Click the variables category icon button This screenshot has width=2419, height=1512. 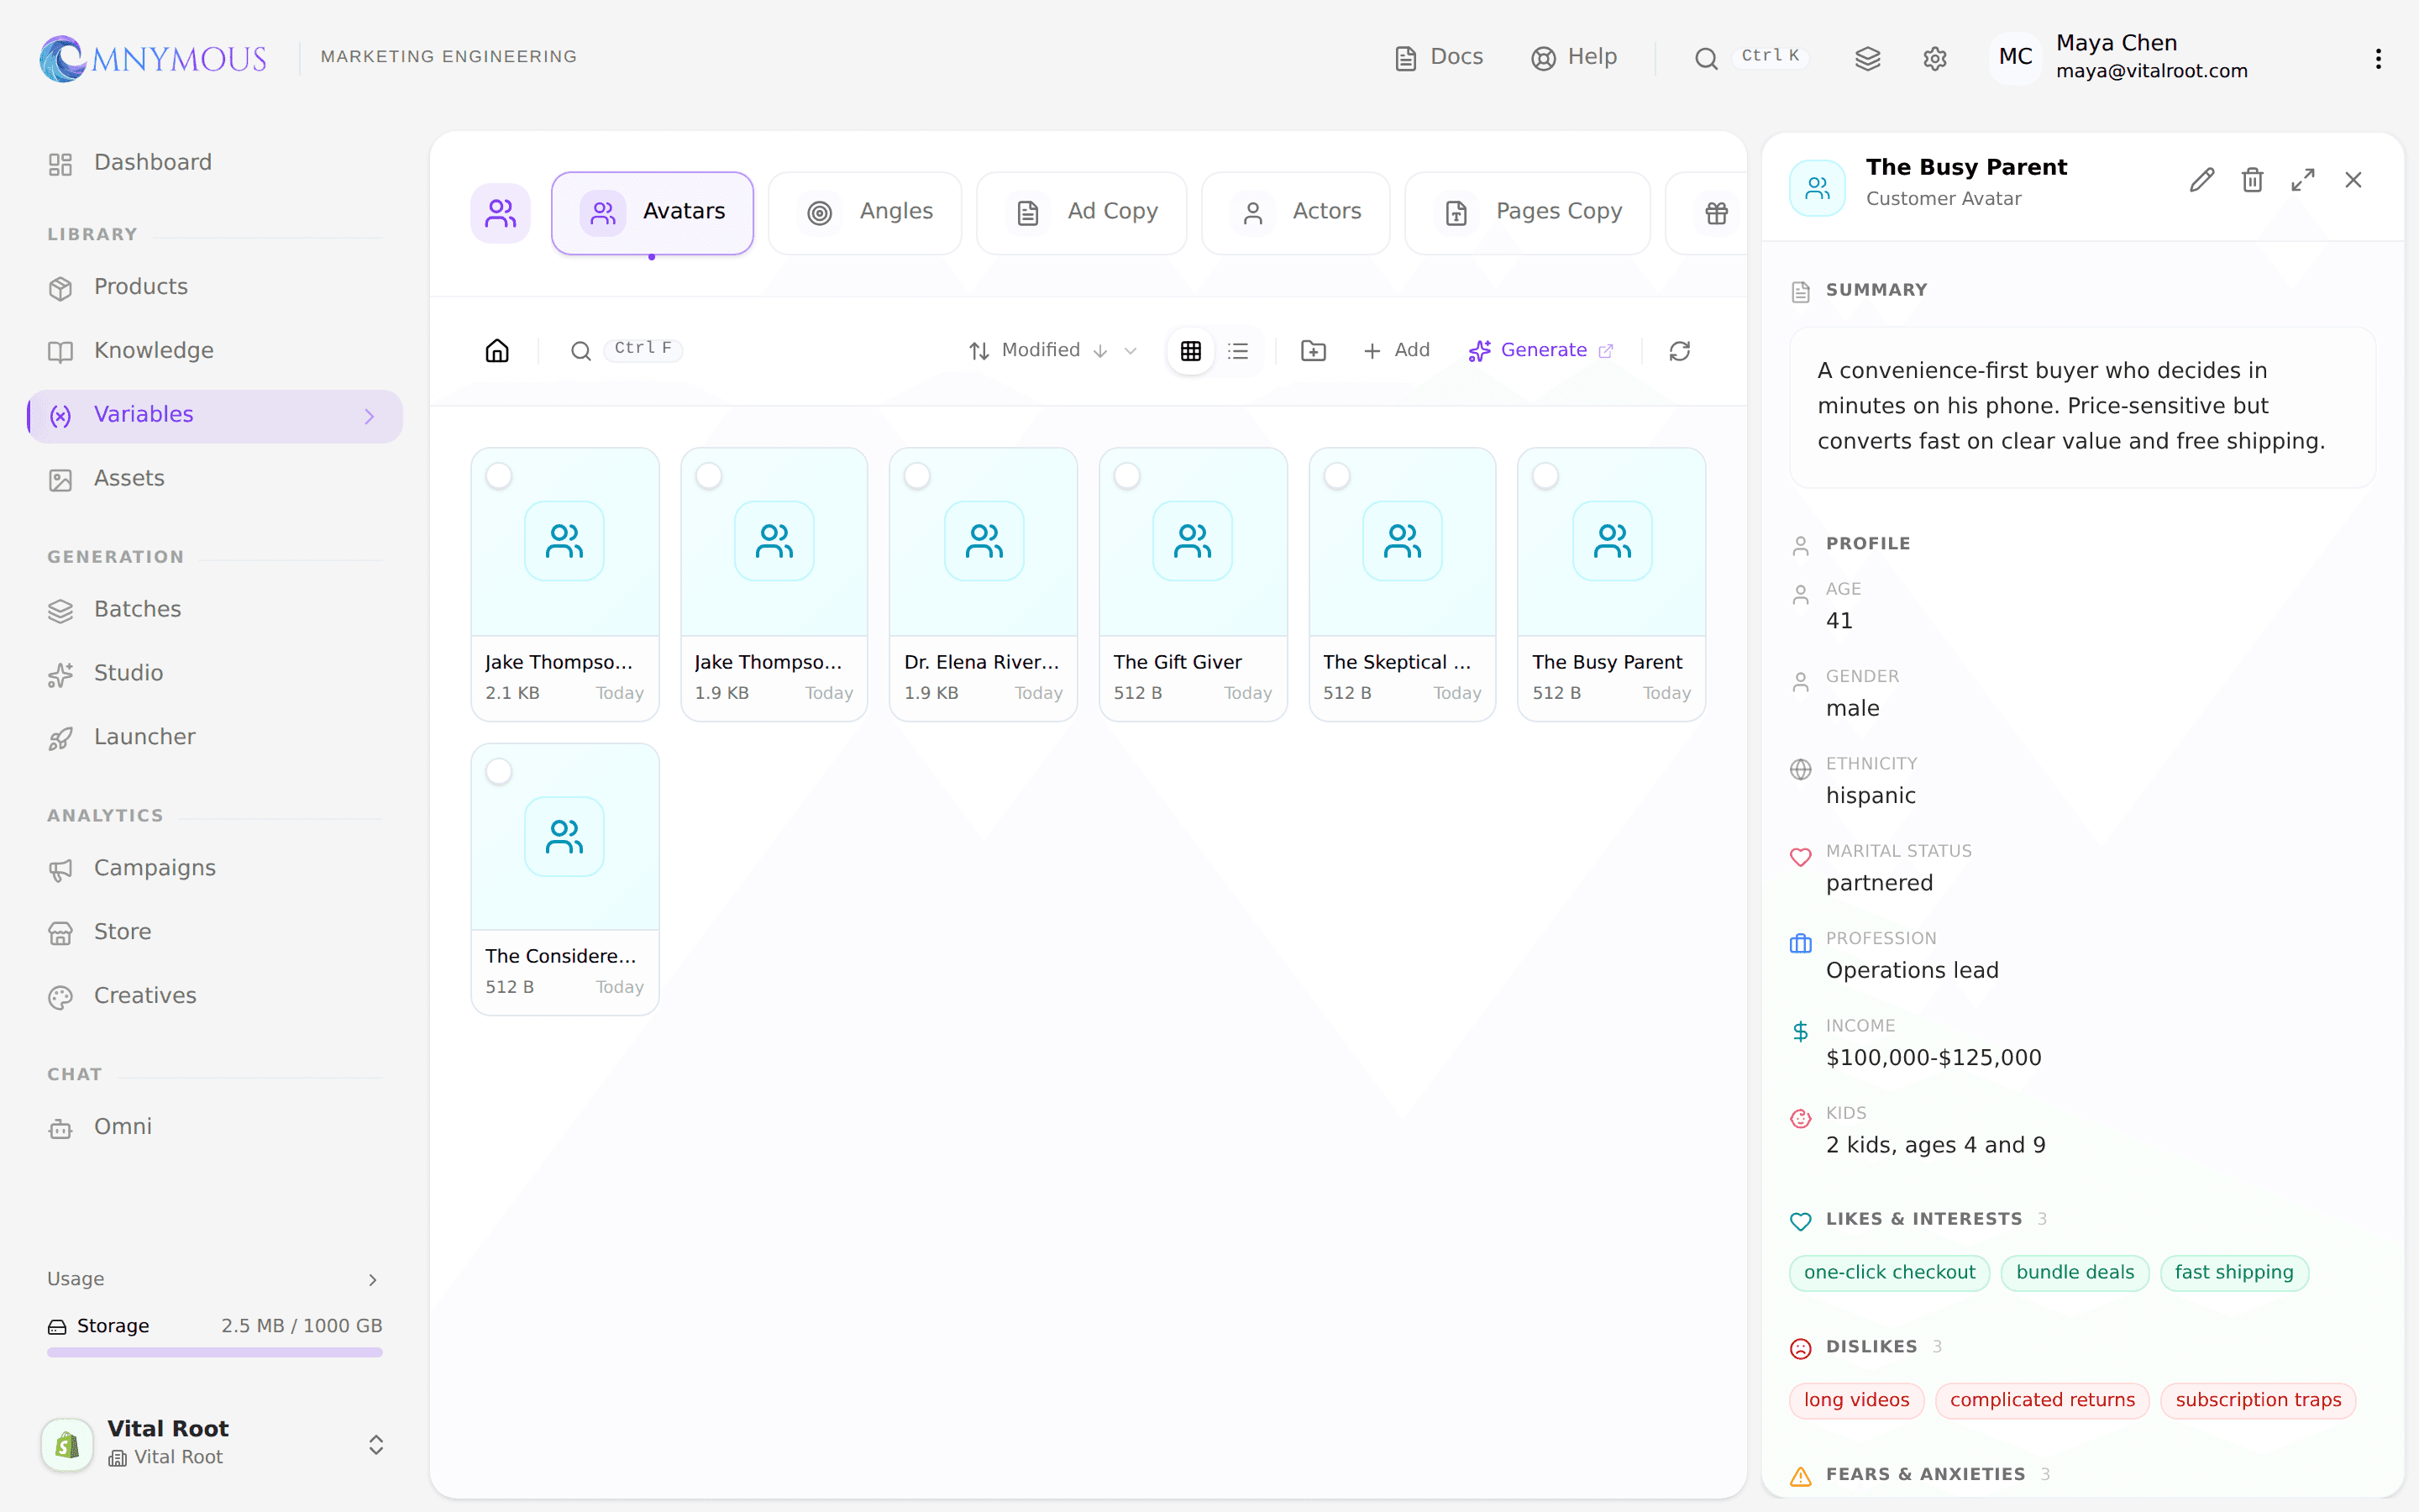tap(501, 213)
